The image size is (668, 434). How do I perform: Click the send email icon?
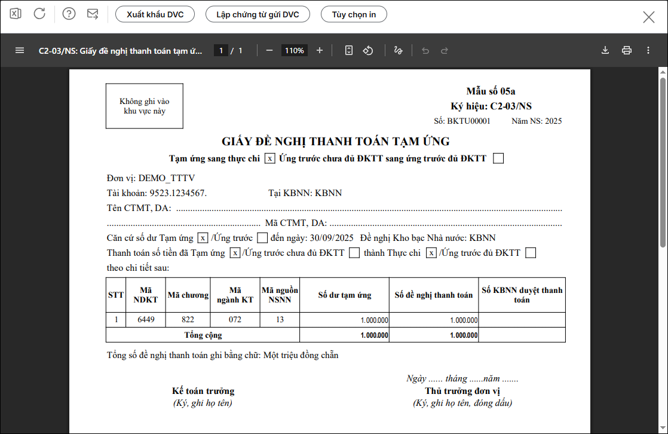pyautogui.click(x=93, y=14)
